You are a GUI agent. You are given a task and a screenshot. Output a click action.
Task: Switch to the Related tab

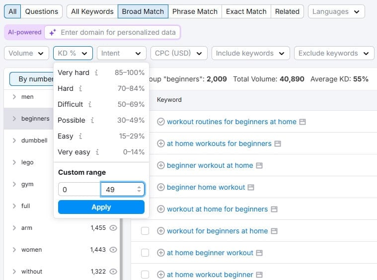click(287, 11)
